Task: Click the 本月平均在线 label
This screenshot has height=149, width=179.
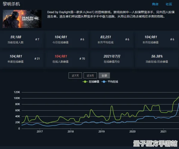Action: (x=105, y=42)
